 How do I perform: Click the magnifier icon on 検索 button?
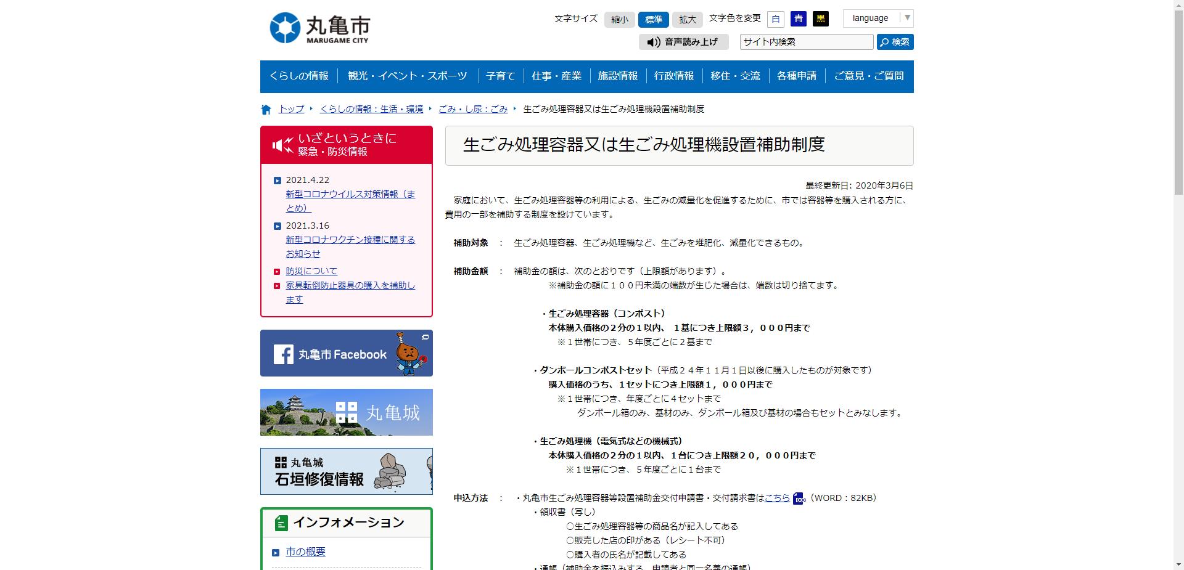(x=886, y=42)
